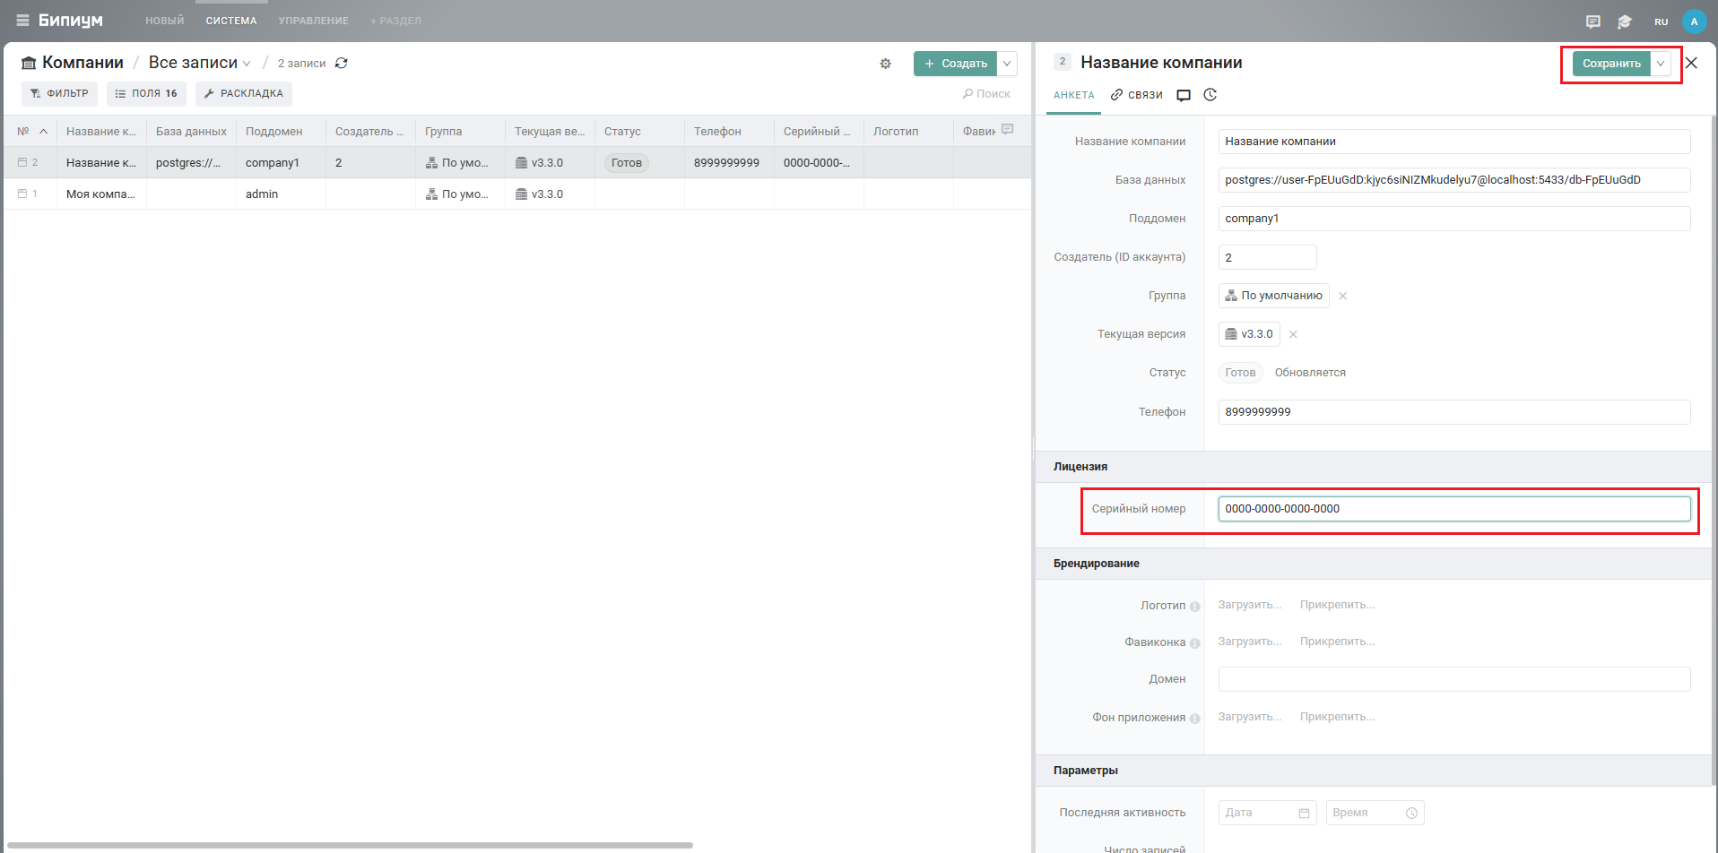Focus the Поддомен input field
Screen dimensions: 1718x853
(1453, 219)
